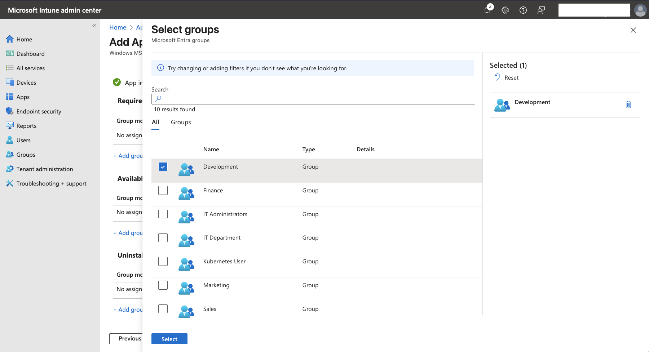Switch to the All tab
The width and height of the screenshot is (649, 352).
[155, 122]
